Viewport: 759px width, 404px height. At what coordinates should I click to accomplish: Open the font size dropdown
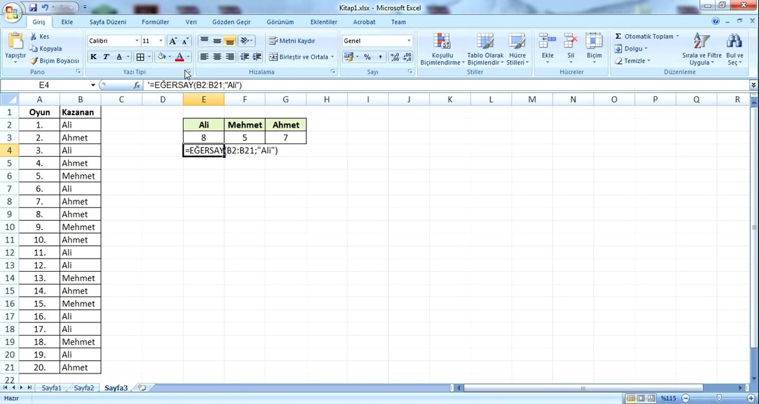tap(161, 41)
